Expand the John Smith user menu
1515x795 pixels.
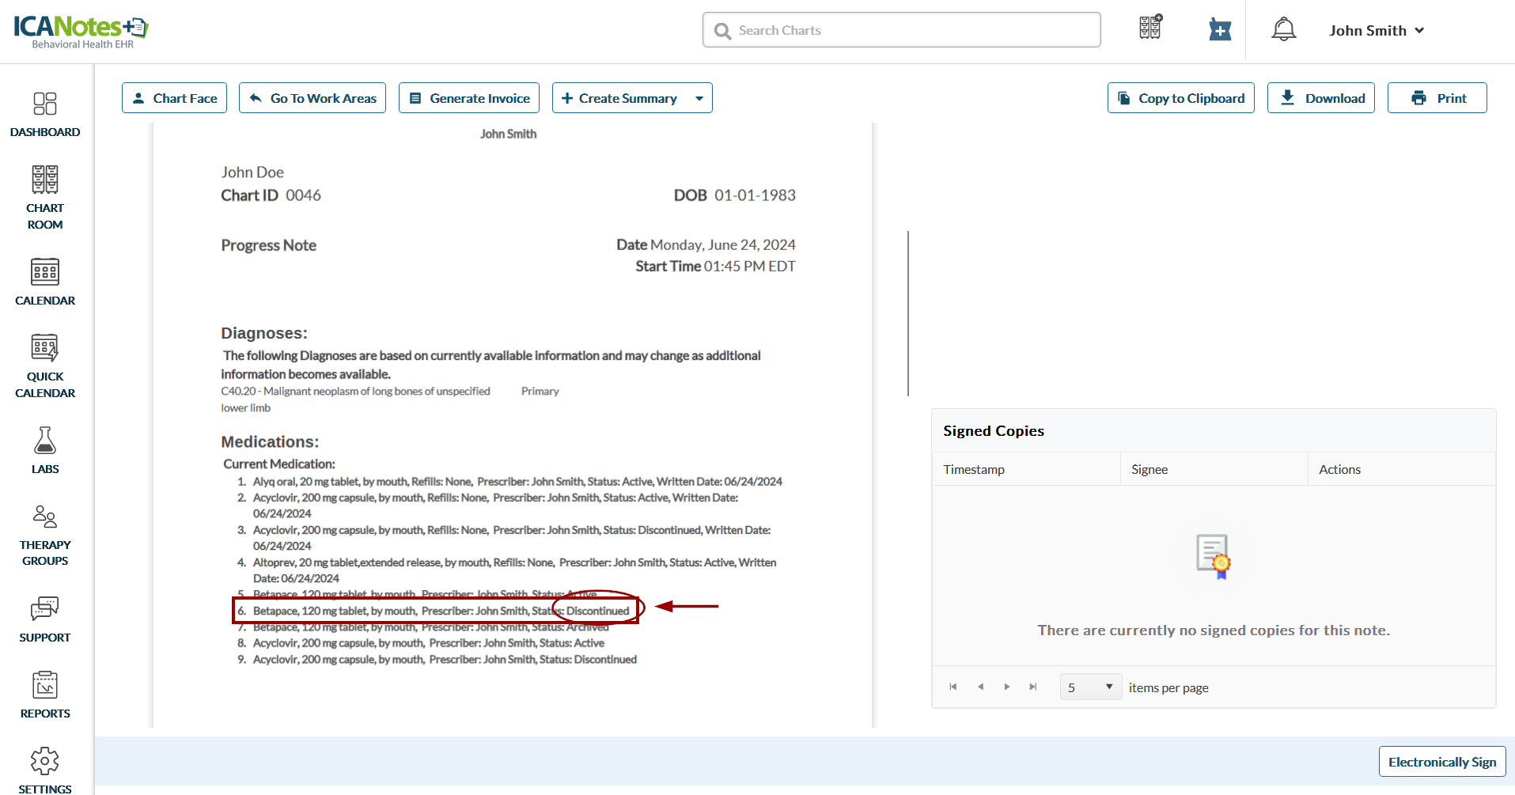coord(1377,31)
